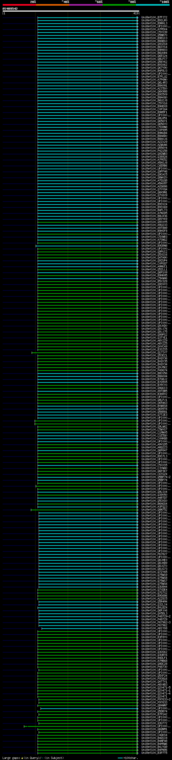Click the cyan ~100% identity legend segment

point(153,5)
